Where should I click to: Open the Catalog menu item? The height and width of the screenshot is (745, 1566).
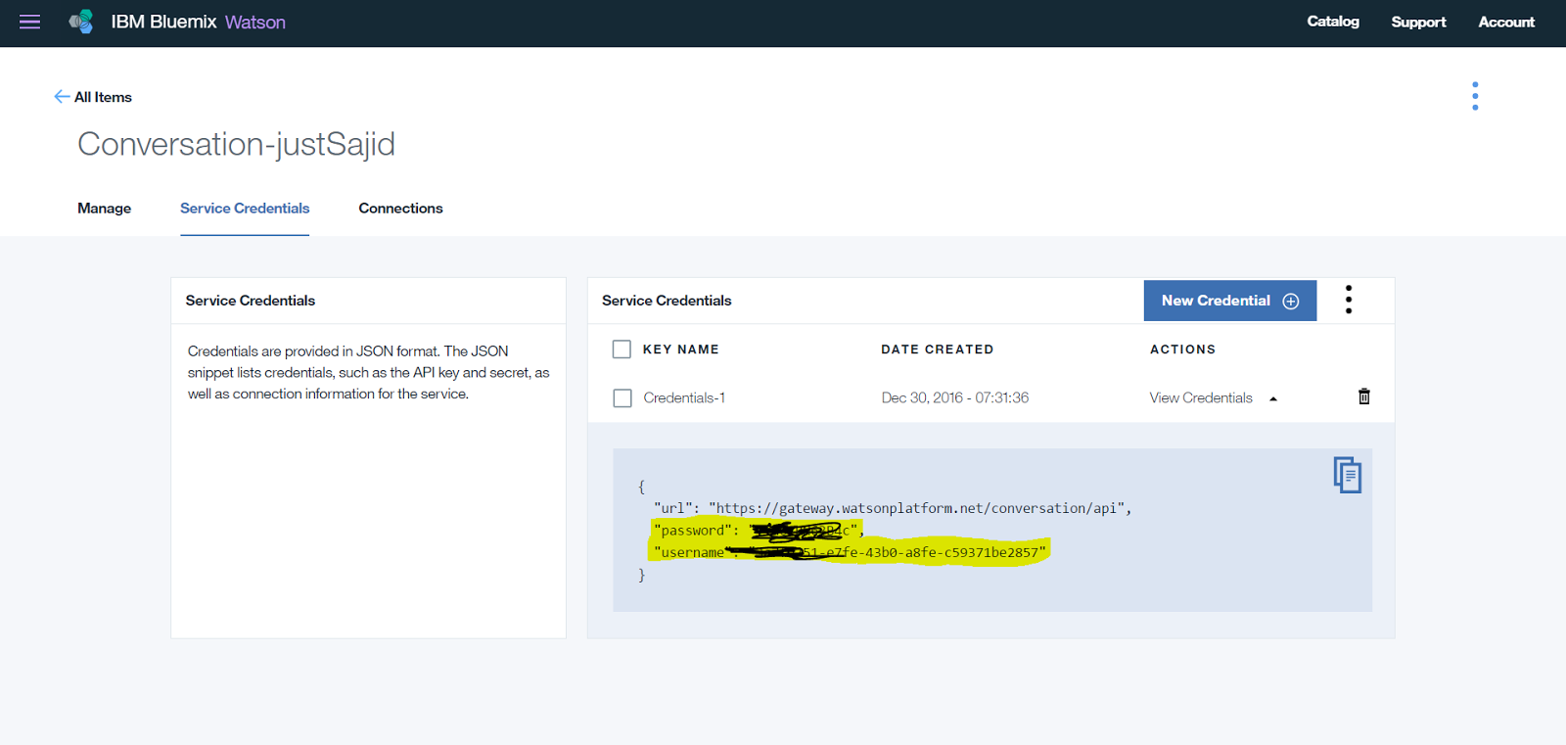tap(1333, 22)
